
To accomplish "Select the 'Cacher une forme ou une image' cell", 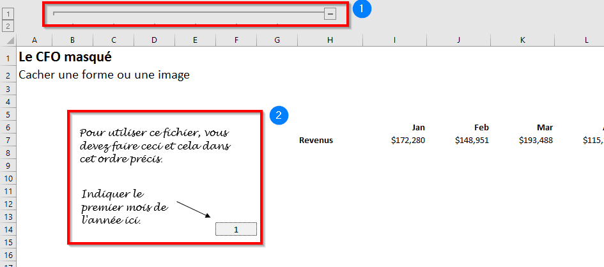I will (x=104, y=75).
